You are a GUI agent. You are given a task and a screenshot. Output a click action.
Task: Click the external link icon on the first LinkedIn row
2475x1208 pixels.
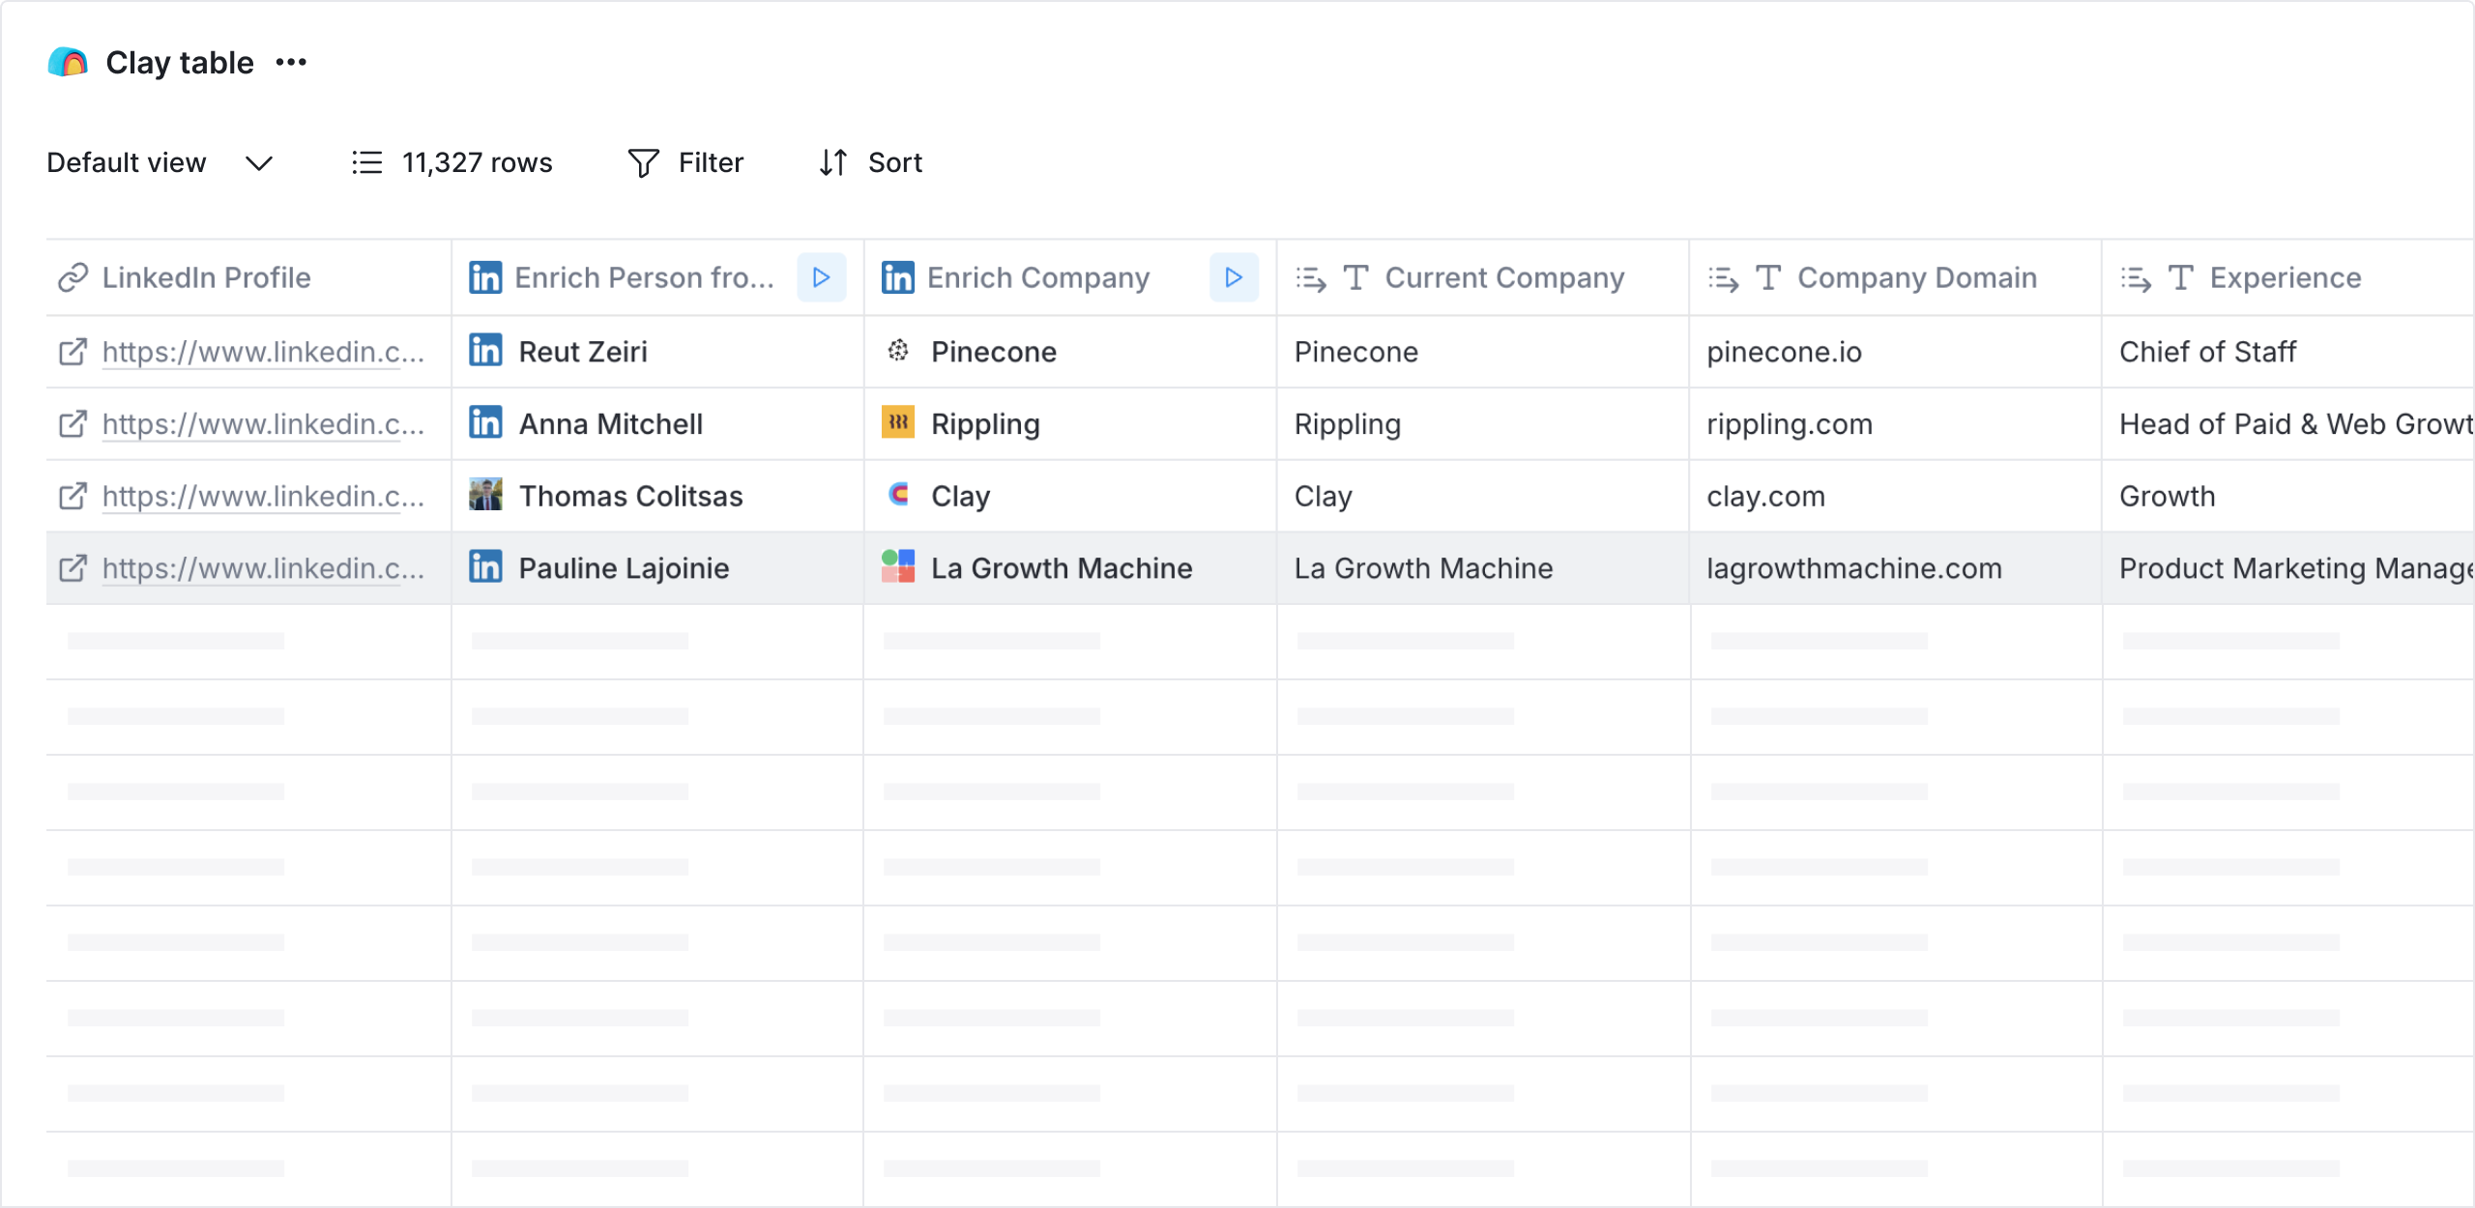(72, 351)
